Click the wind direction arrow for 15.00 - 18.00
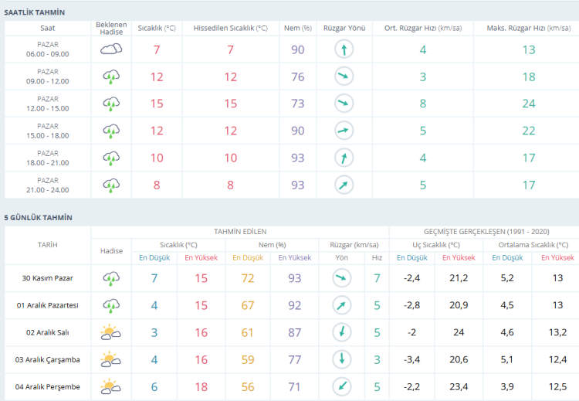The width and height of the screenshot is (579, 401). [x=344, y=131]
